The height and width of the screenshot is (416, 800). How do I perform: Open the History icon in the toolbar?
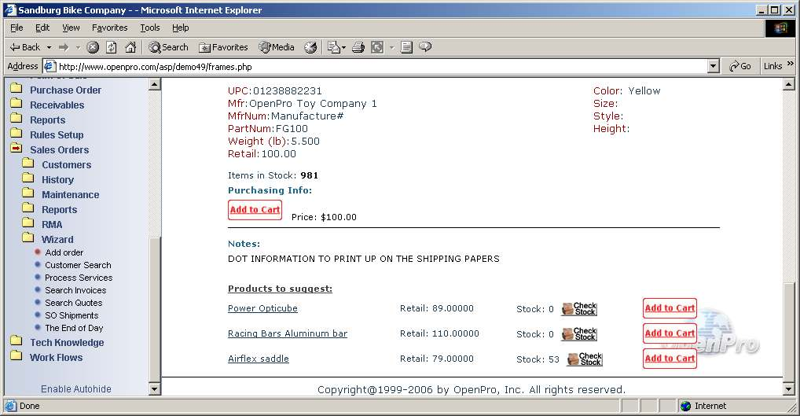tap(310, 47)
